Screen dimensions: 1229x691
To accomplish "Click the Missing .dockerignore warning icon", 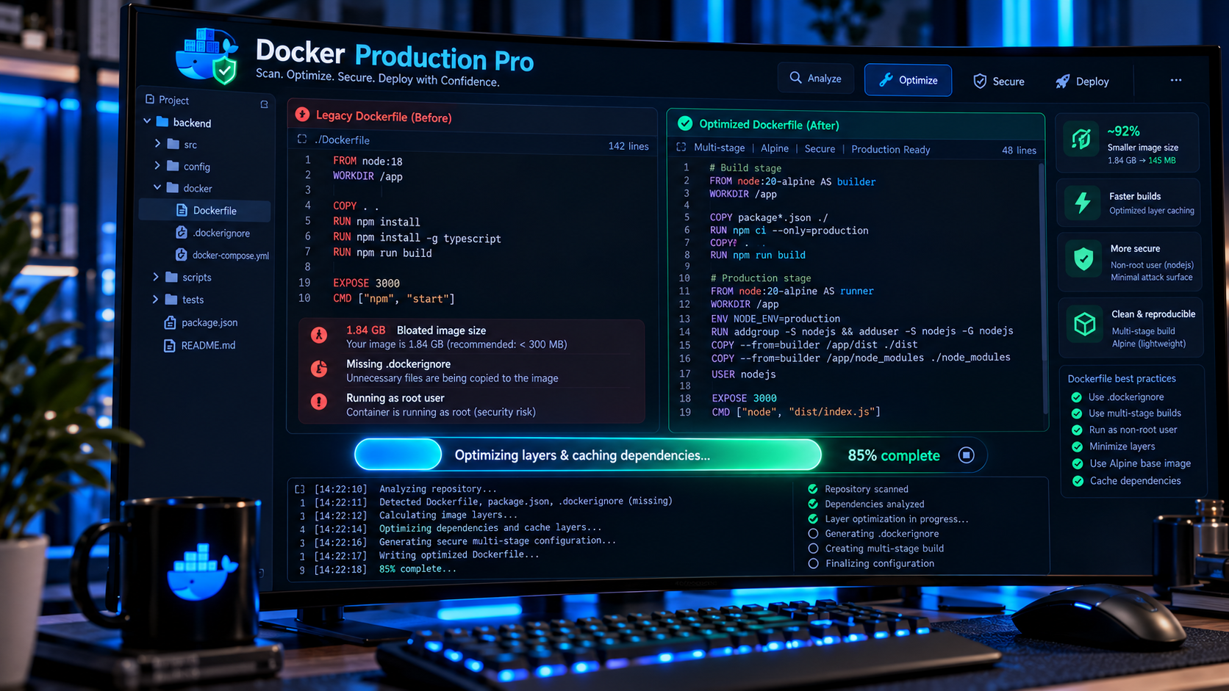I will tap(319, 369).
